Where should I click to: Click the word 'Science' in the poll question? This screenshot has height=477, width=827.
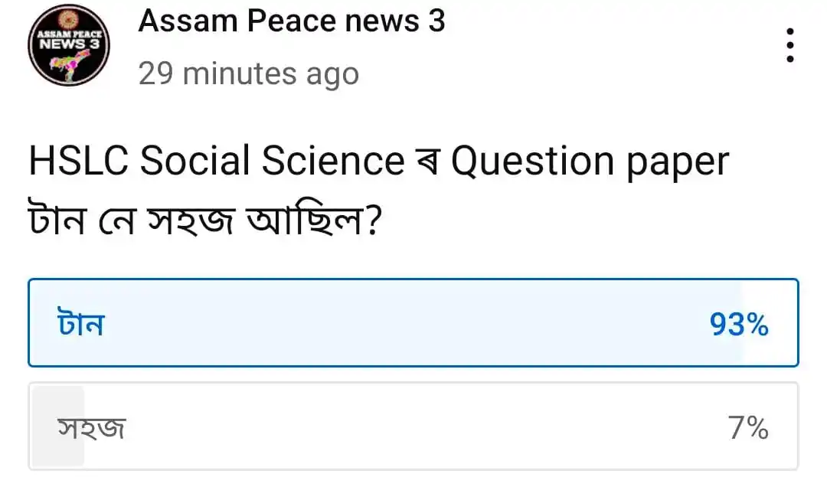click(333, 160)
